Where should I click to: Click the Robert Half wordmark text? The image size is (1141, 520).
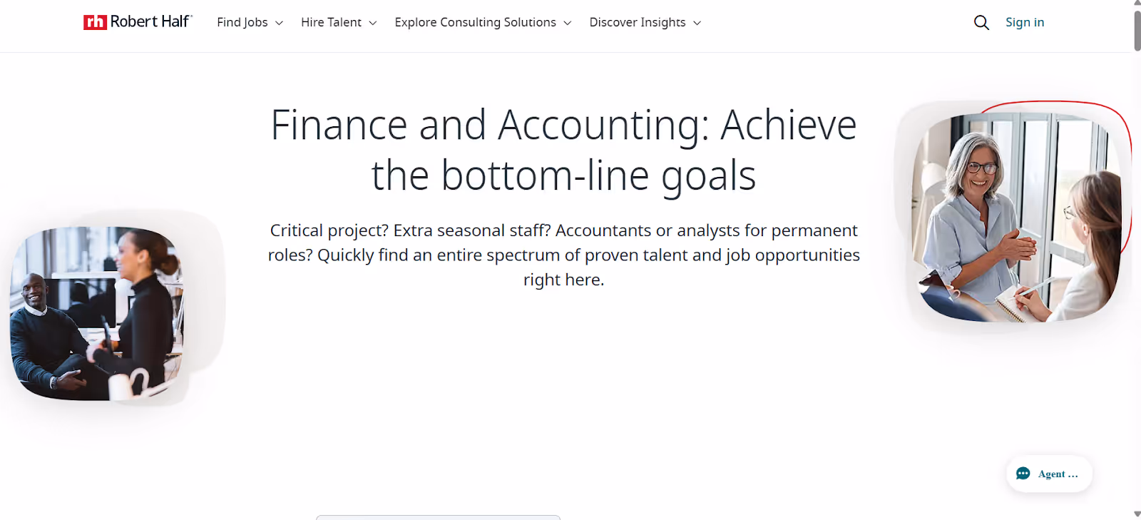pos(151,21)
